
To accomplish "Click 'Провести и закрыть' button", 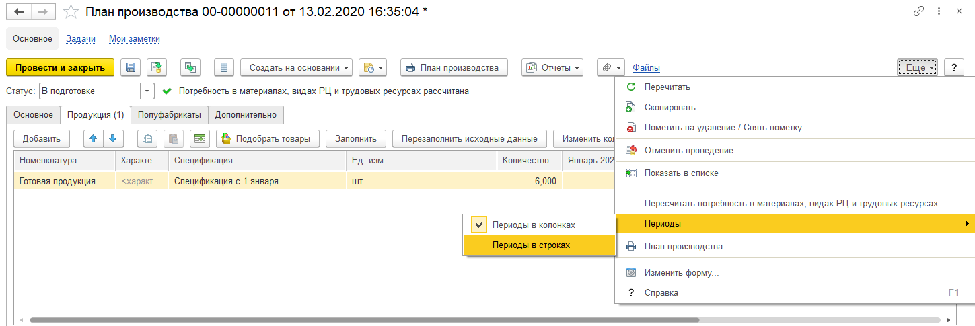I will [61, 67].
